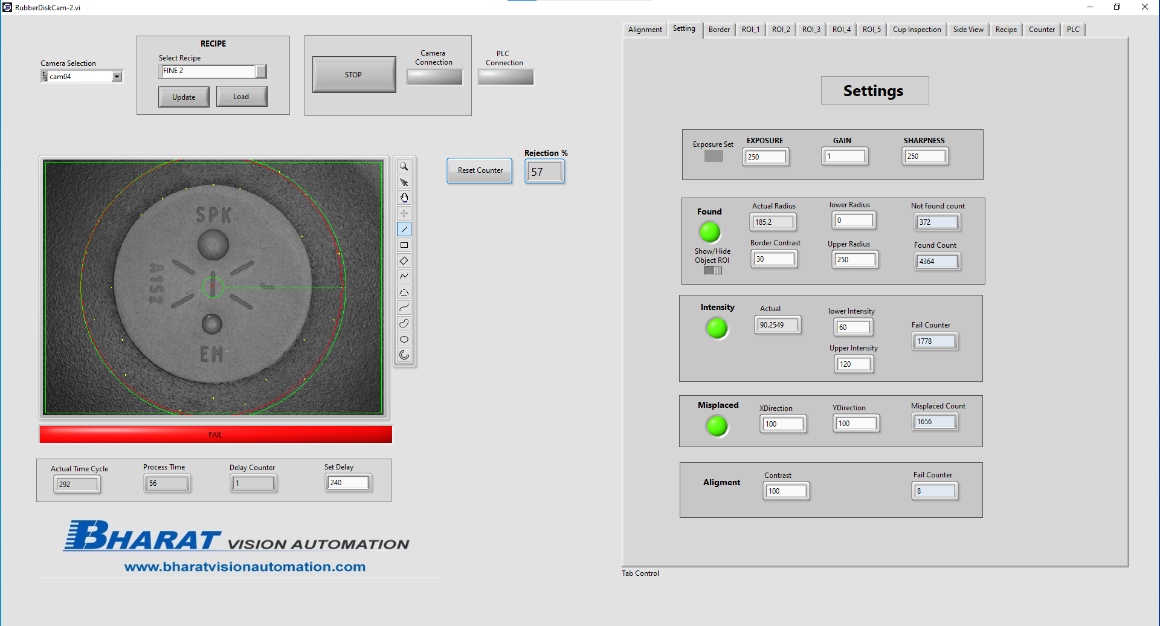Screen dimensions: 1160x626
Task: Switch to the Cup Inspection tab
Action: point(917,30)
